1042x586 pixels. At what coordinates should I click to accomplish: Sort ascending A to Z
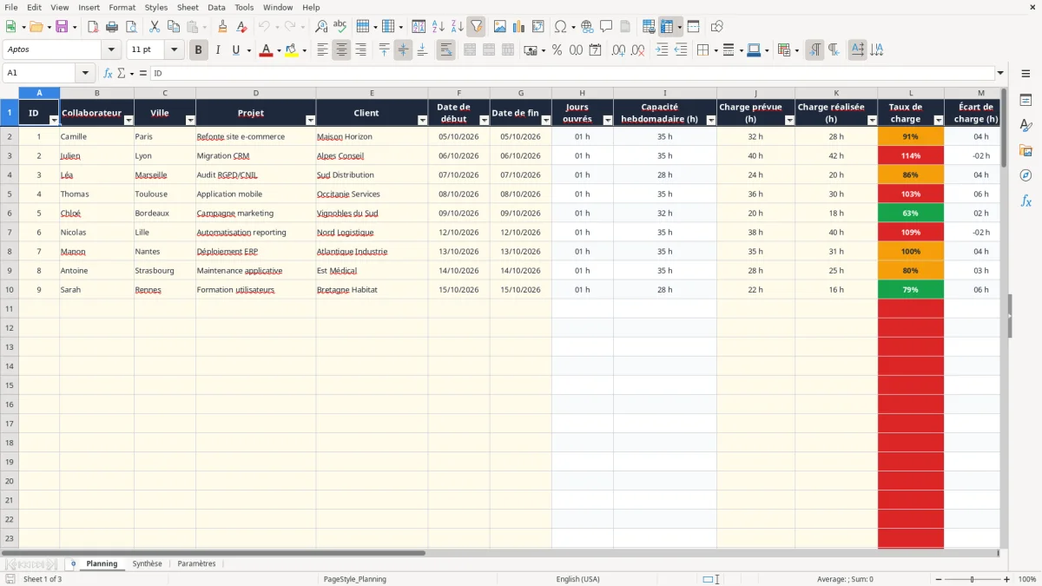pyautogui.click(x=438, y=27)
